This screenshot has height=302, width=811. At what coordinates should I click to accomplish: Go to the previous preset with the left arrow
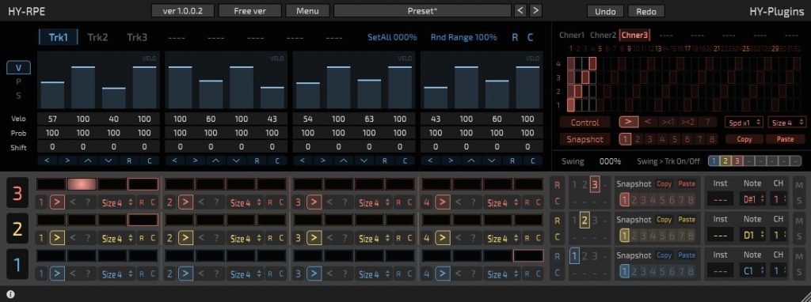[x=520, y=10]
